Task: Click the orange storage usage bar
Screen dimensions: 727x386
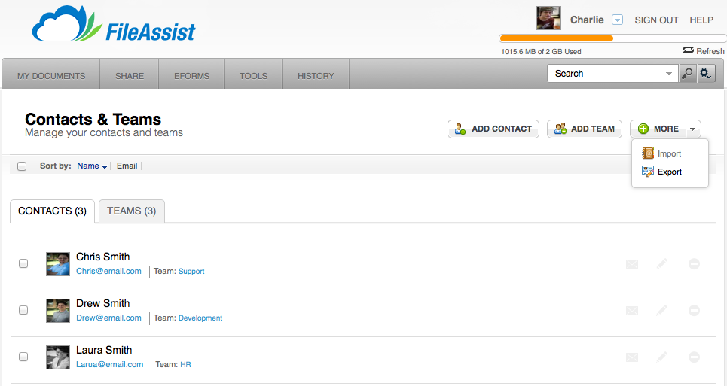Action: (557, 38)
